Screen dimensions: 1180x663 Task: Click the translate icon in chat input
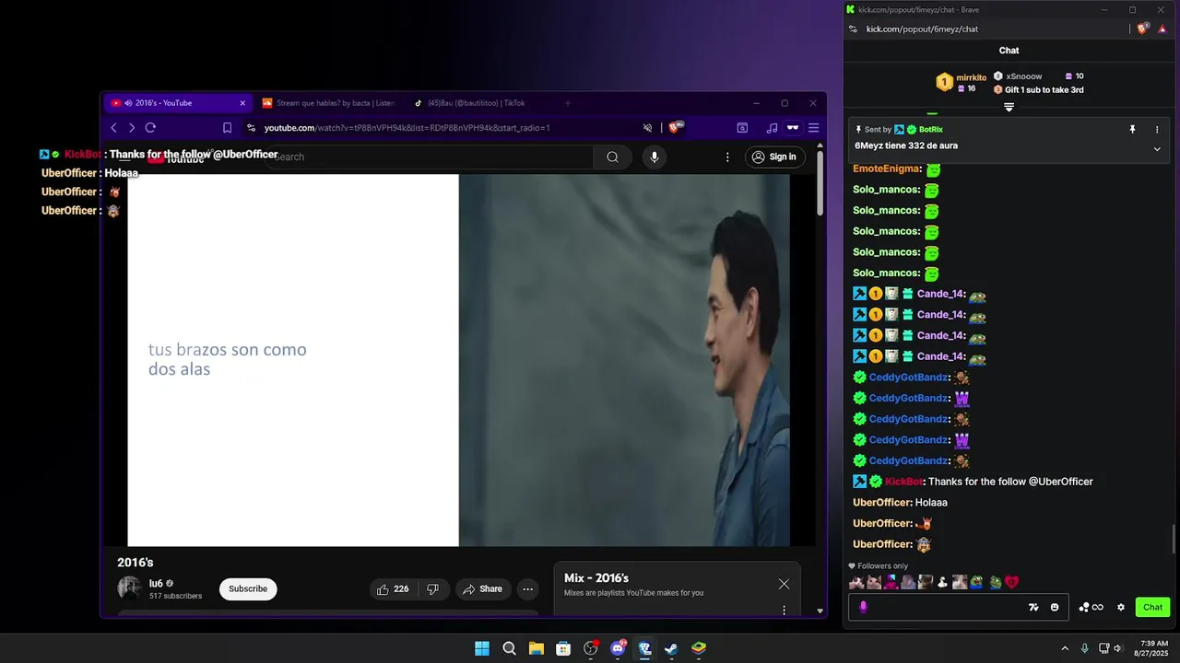(1033, 607)
